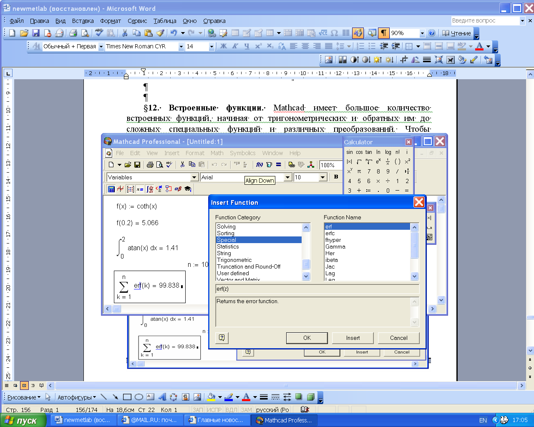Switch to Чтение reading layout
Image resolution: width=534 pixels, height=427 pixels.
tap(456, 33)
